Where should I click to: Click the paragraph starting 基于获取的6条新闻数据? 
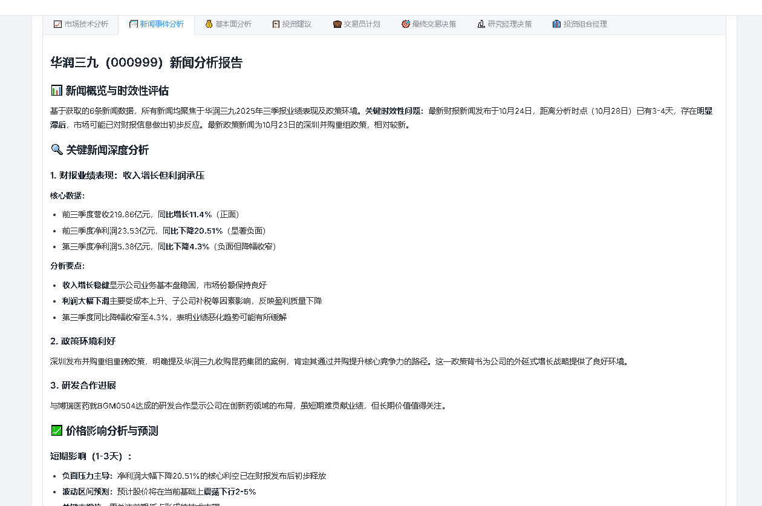tap(381, 118)
